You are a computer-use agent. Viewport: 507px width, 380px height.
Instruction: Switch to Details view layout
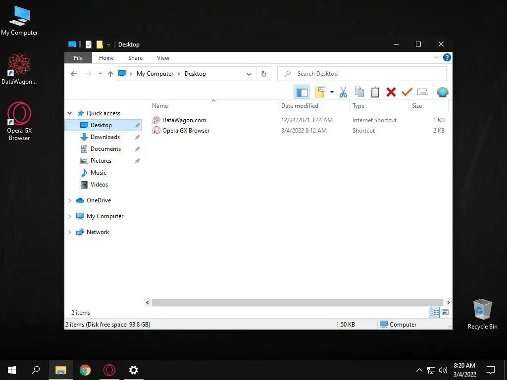[434, 312]
